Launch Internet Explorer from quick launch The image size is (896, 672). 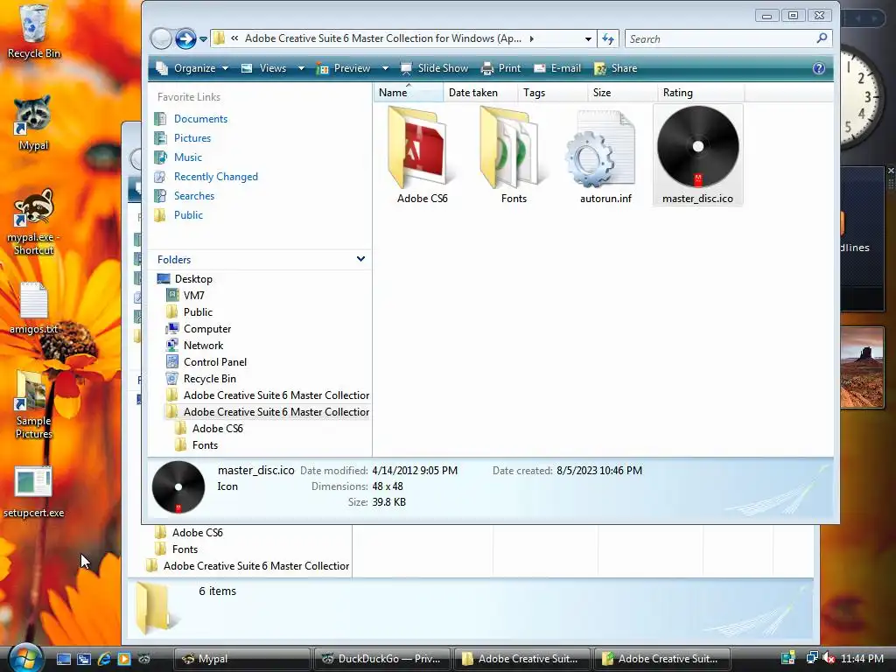click(x=104, y=659)
